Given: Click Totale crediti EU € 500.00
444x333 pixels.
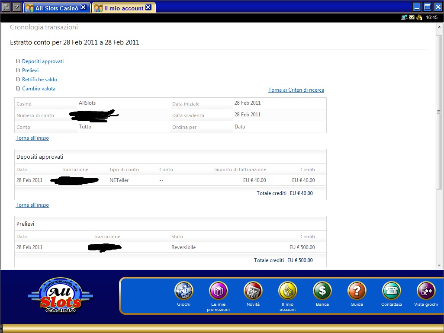Looking at the screenshot, I should pyautogui.click(x=283, y=260).
